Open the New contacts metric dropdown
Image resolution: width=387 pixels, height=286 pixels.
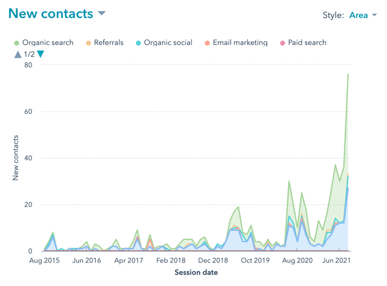click(x=57, y=14)
